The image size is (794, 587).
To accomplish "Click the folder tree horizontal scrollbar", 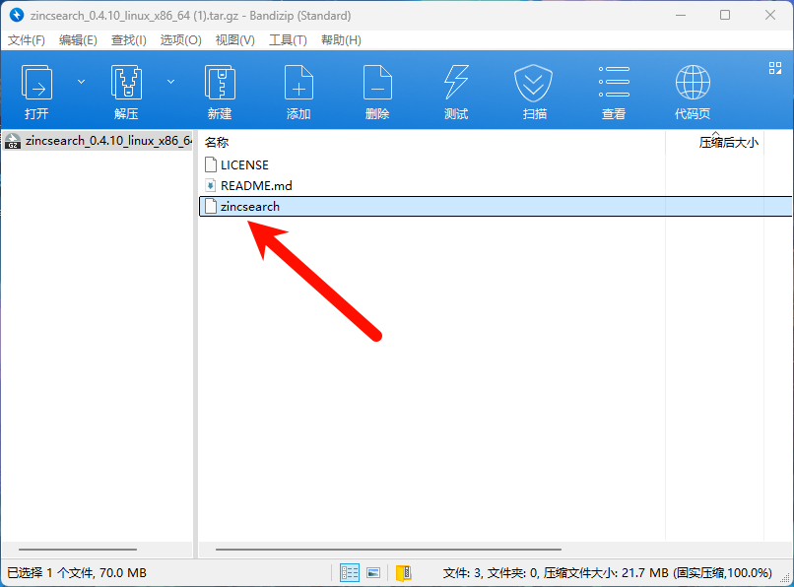I will click(78, 549).
